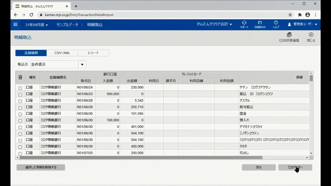Click table scroll right arrow
Image resolution: width=331 pixels, height=186 pixels.
coord(307,157)
